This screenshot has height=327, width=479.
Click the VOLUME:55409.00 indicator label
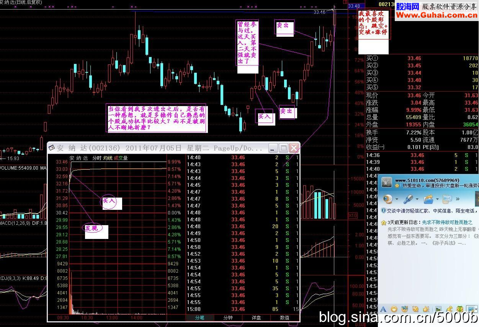[x=19, y=168]
